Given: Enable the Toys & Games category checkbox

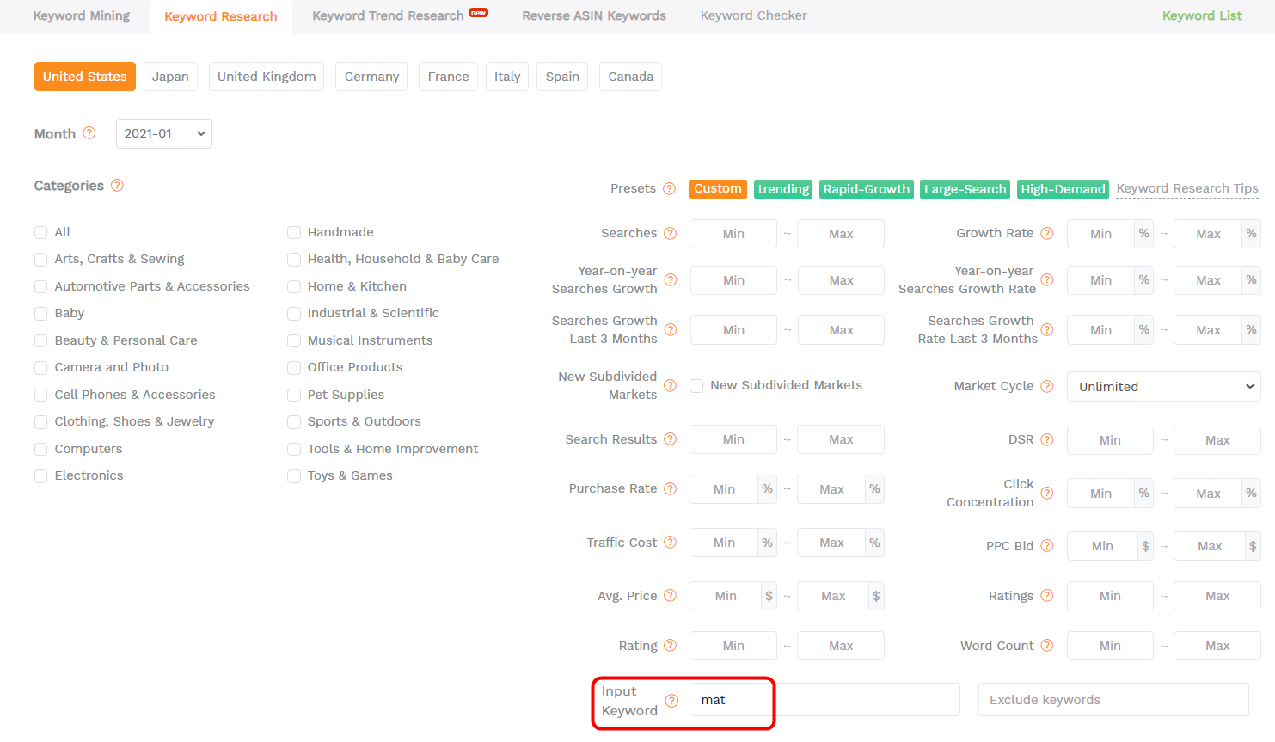Looking at the screenshot, I should pos(294,476).
